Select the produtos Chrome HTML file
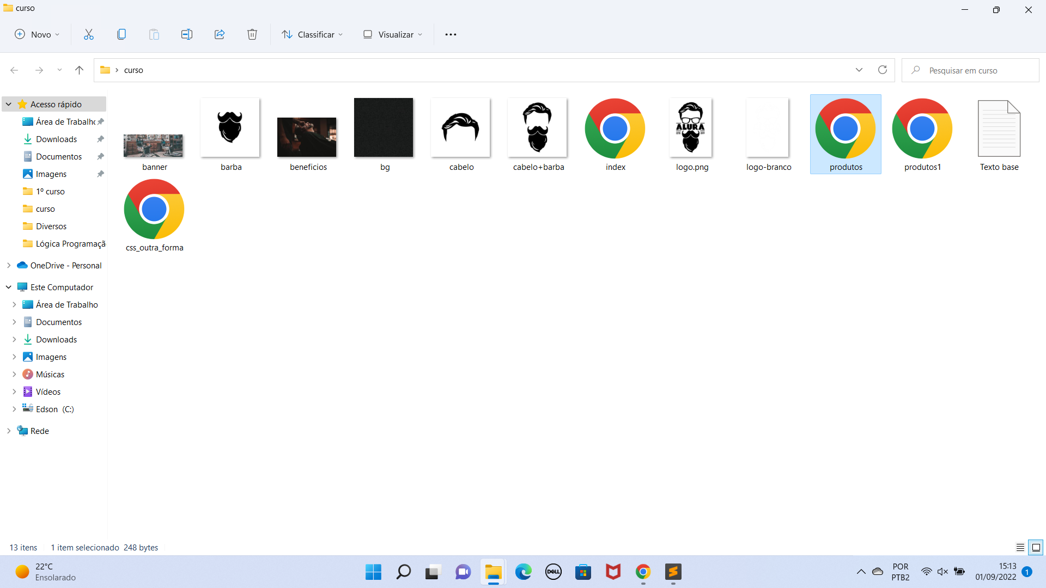1046x588 pixels. tap(846, 134)
